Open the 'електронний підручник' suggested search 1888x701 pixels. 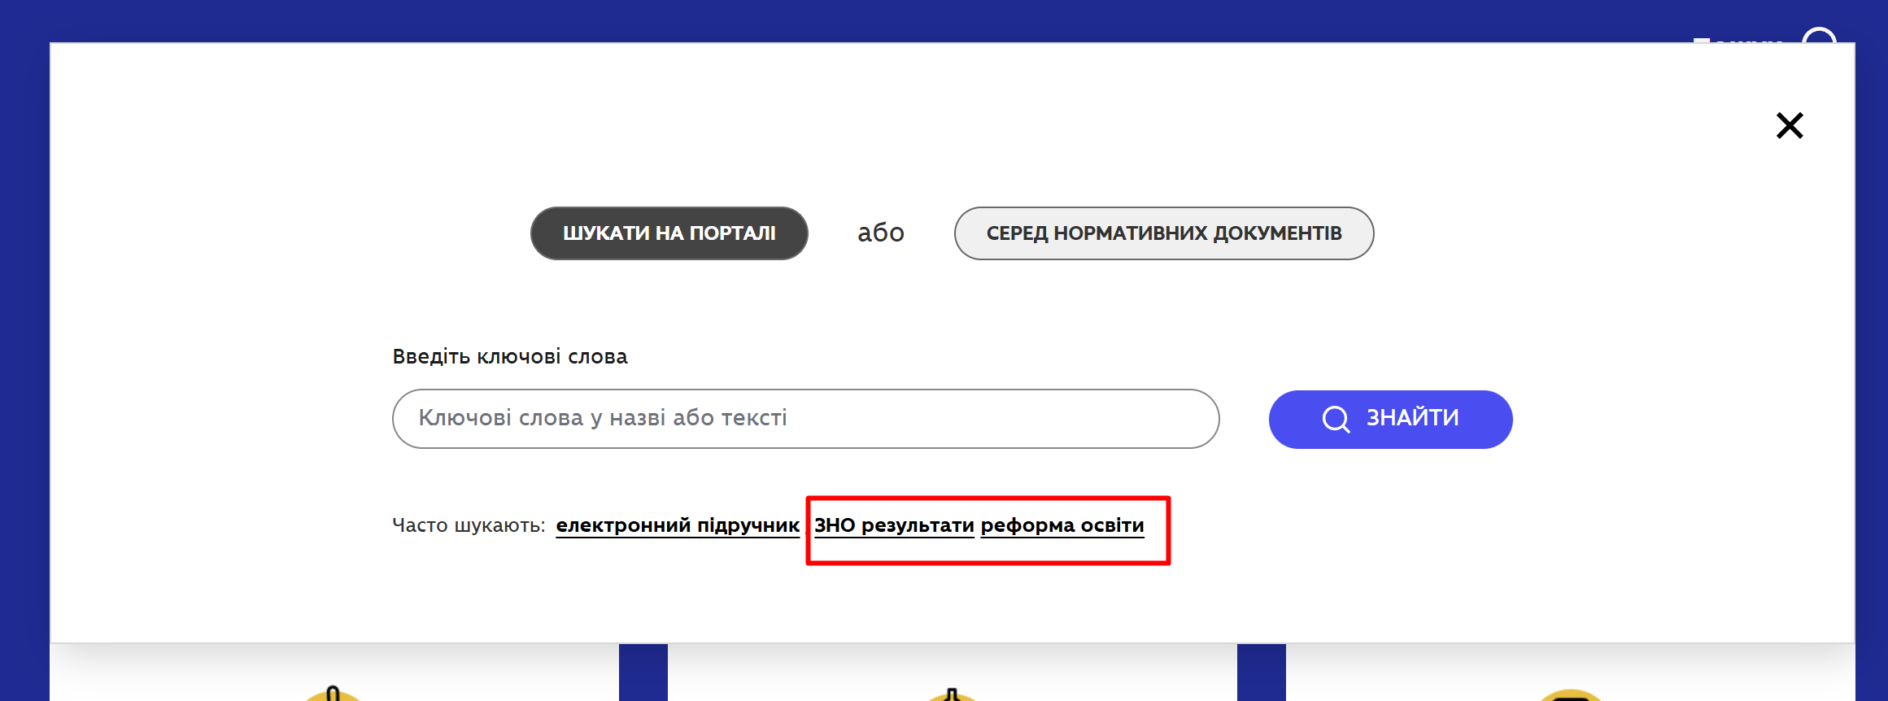coord(677,525)
